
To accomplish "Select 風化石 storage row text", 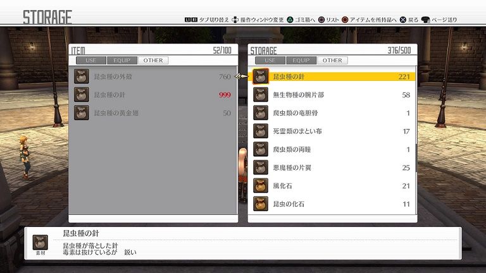I will [x=282, y=186].
